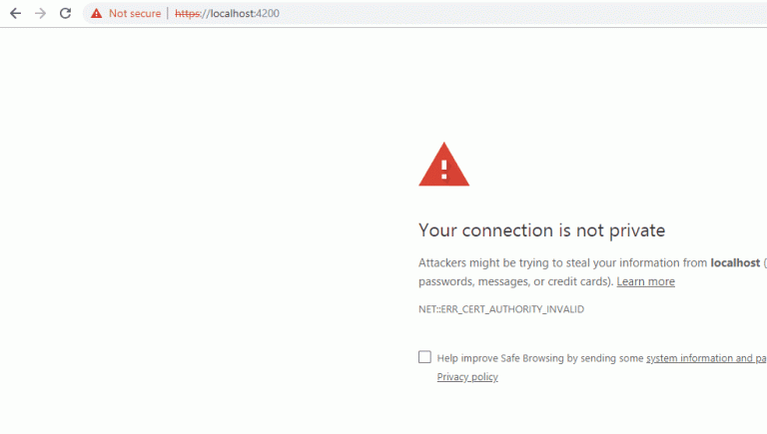Screen dimensions: 767x434
Task: Open the Learn more link
Action: tap(646, 281)
